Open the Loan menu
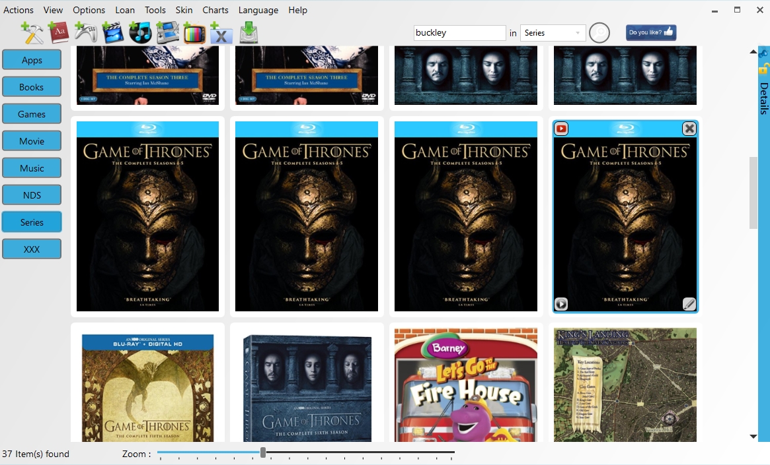770x465 pixels. pos(125,10)
